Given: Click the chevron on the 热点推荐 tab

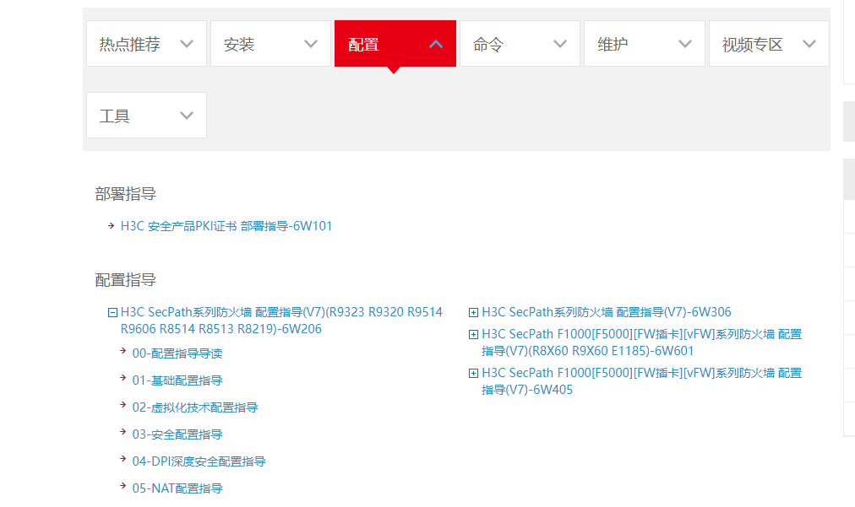Looking at the screenshot, I should pyautogui.click(x=187, y=44).
